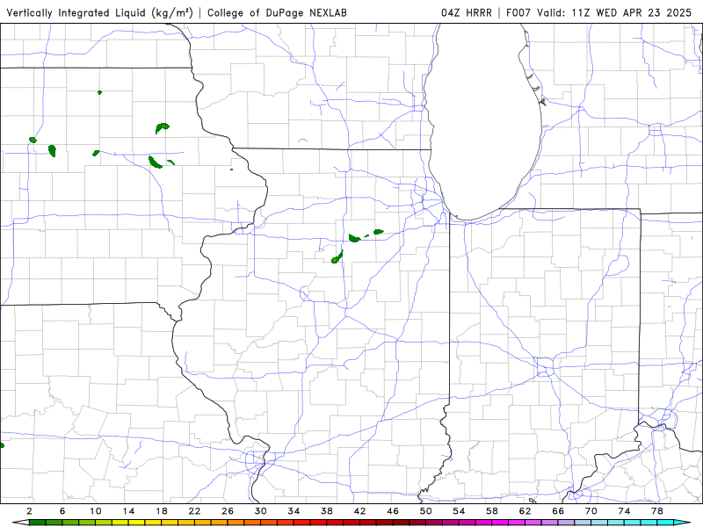Click the darkest green swatch starting the color bar
703x527 pixels.
38,523
